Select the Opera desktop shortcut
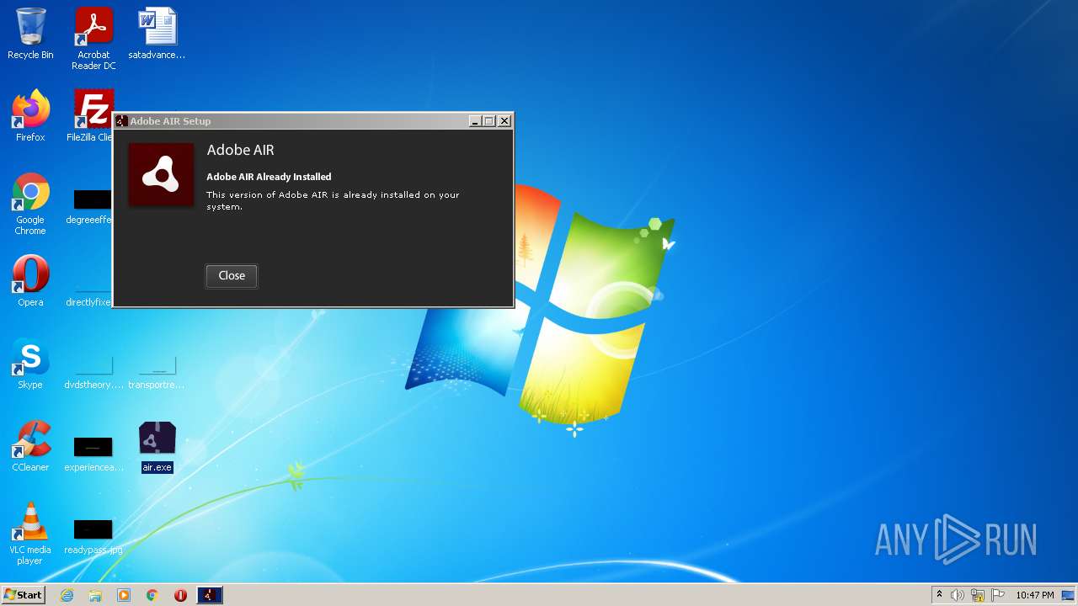Image resolution: width=1078 pixels, height=606 pixels. click(x=30, y=281)
